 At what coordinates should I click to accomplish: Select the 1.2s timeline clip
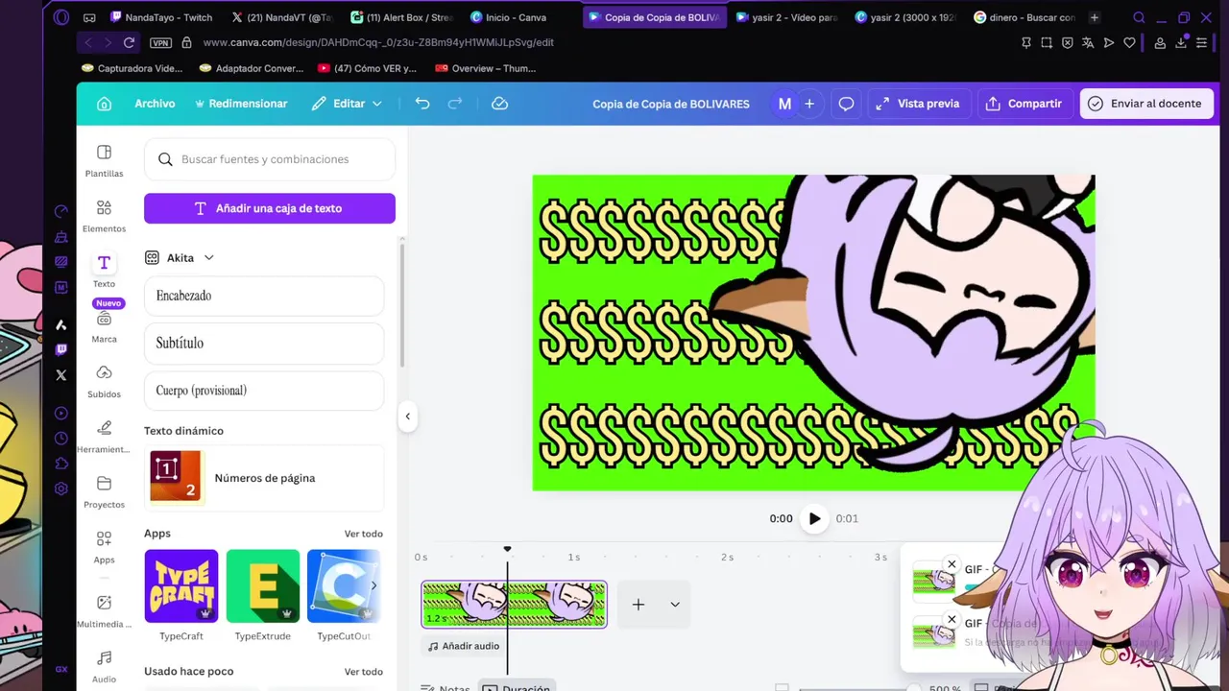[514, 605]
